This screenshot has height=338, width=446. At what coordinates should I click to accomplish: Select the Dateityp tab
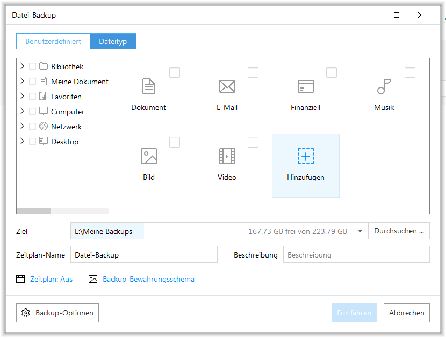pos(113,41)
